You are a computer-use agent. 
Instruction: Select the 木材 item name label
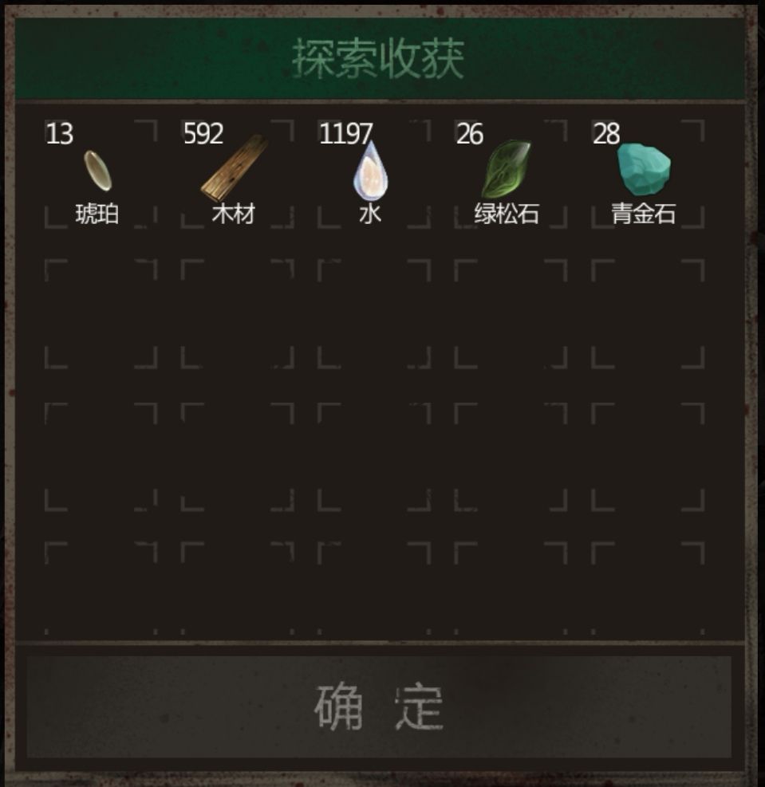tap(234, 214)
